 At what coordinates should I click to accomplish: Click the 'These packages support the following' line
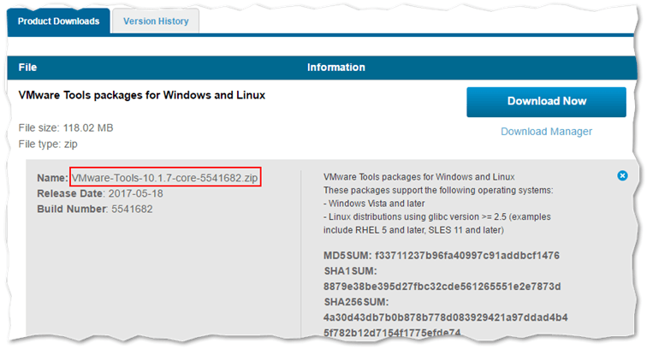[x=438, y=190]
